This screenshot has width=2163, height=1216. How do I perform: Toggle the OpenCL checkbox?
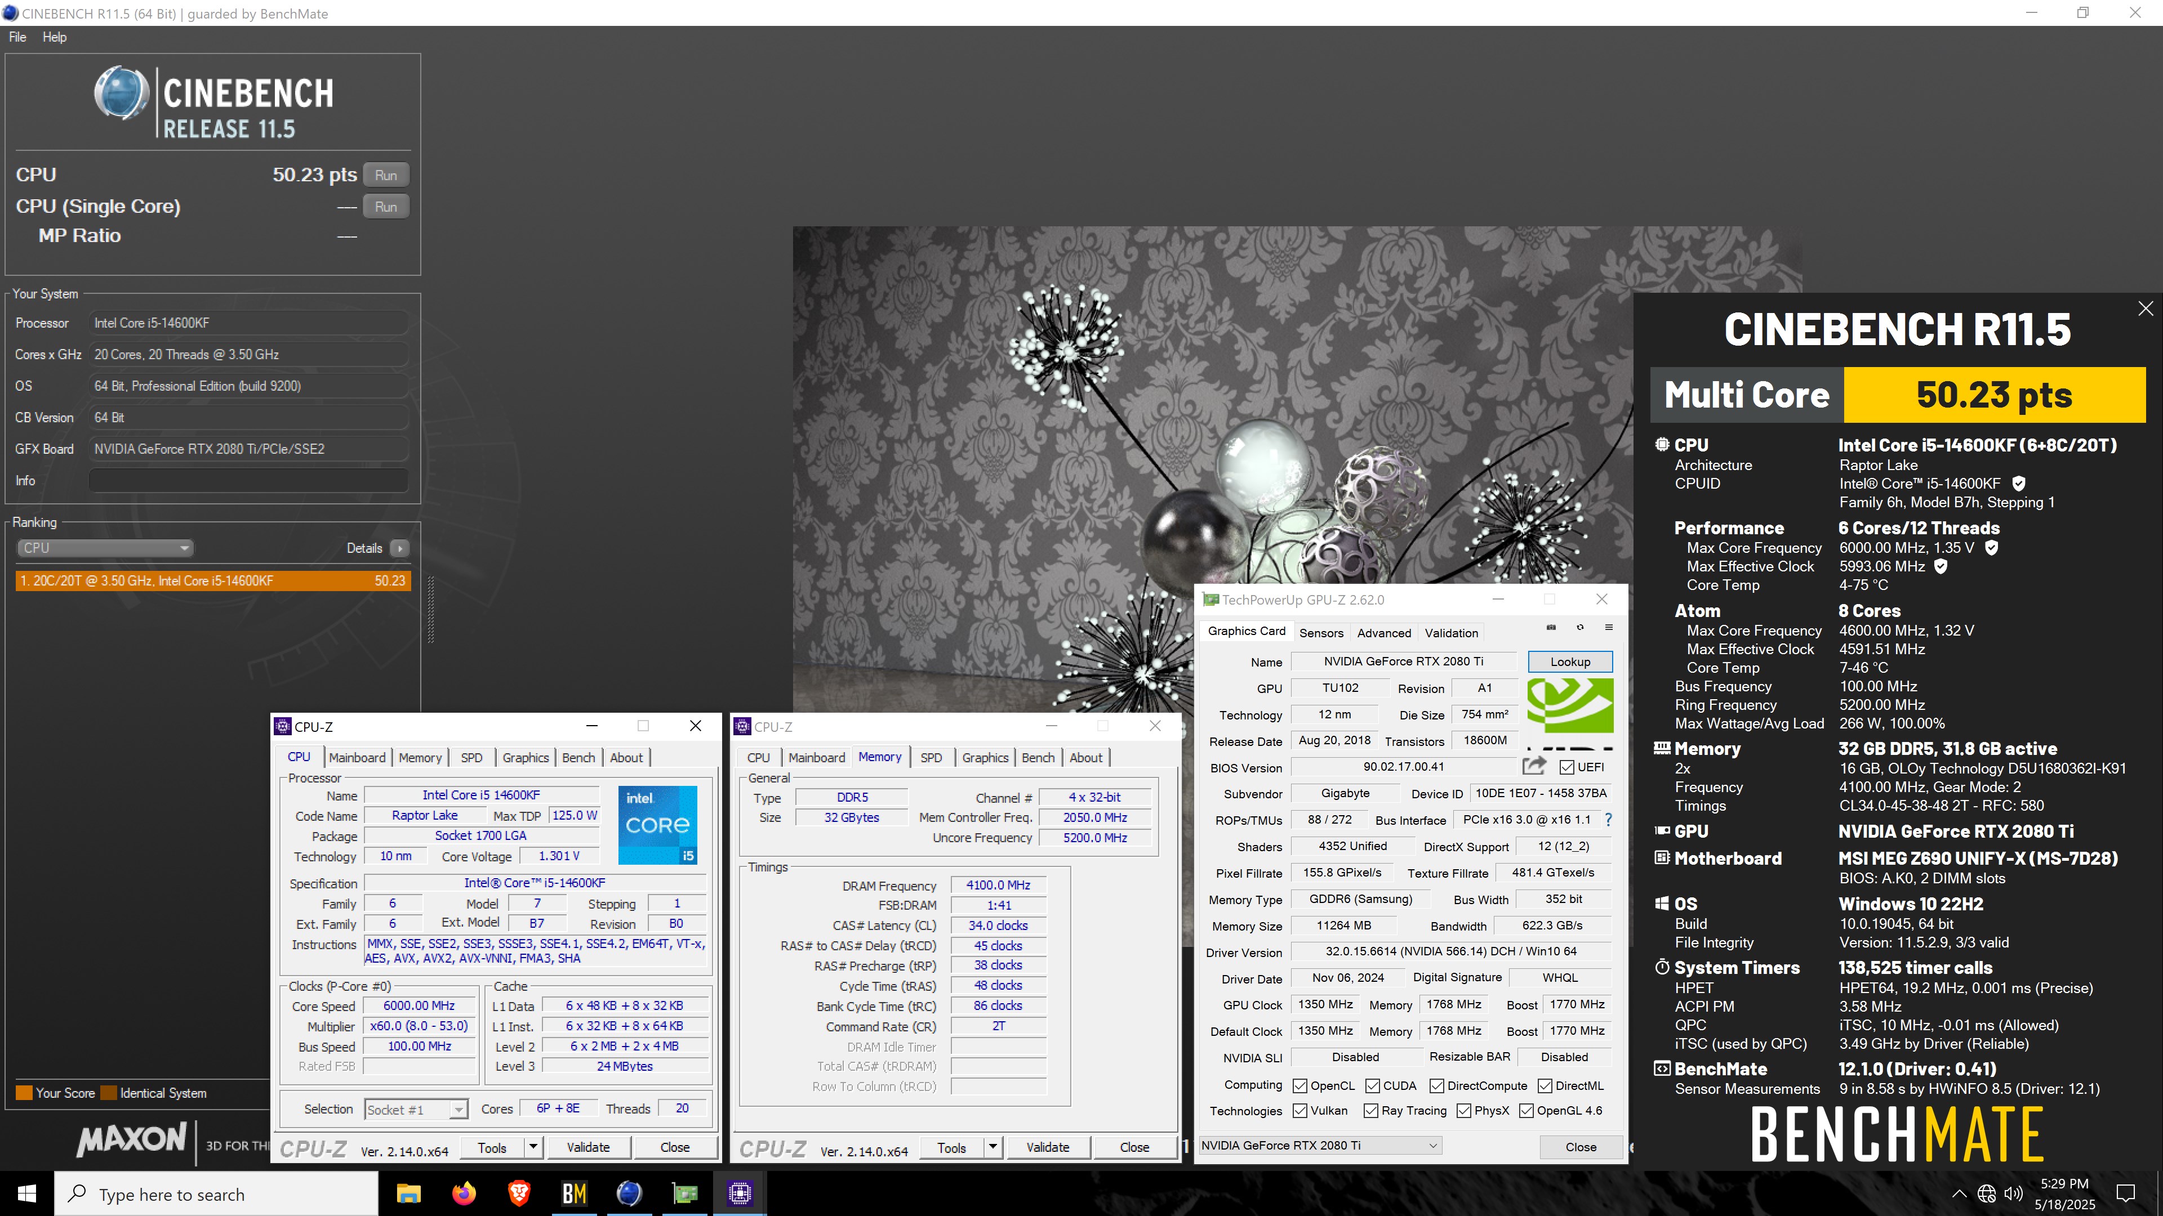(x=1300, y=1086)
